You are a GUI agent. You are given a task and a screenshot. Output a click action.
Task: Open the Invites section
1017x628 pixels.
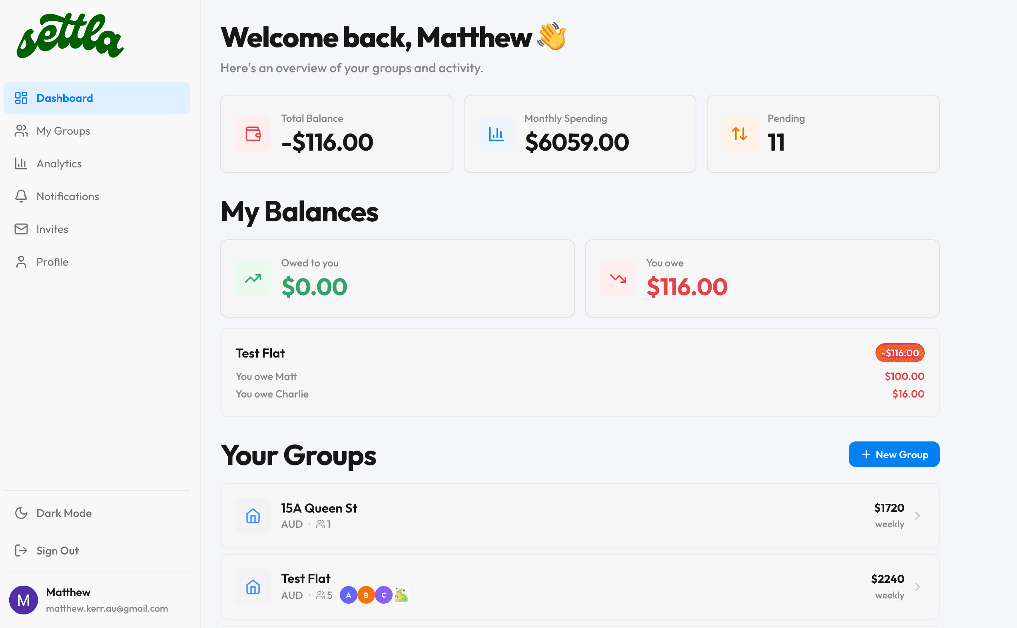52,229
